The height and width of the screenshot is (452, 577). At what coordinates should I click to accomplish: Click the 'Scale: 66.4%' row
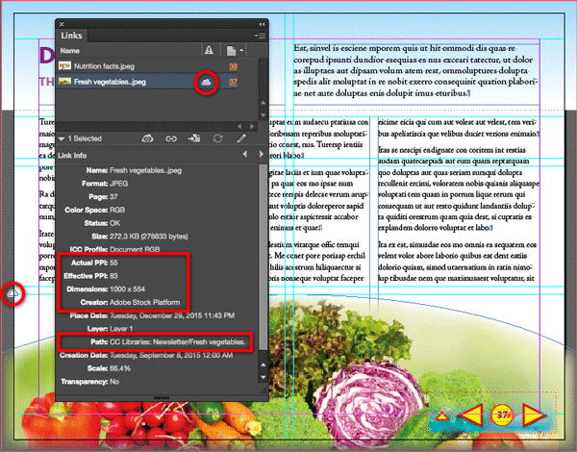click(x=109, y=368)
